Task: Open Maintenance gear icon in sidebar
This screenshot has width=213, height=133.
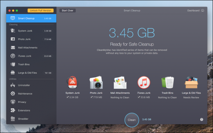Action: 13,93
